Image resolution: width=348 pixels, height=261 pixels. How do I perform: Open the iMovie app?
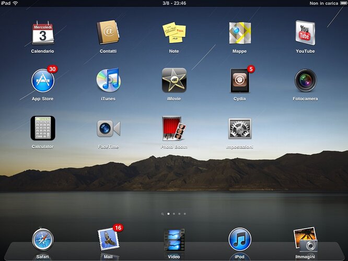(x=174, y=80)
